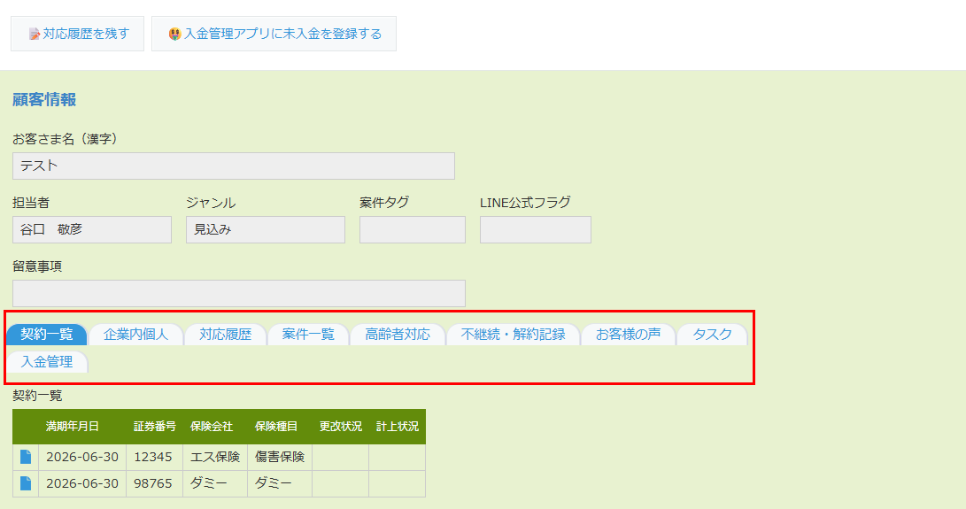Open record icon for policy number 12345
Image resolution: width=966 pixels, height=509 pixels.
pos(26,457)
